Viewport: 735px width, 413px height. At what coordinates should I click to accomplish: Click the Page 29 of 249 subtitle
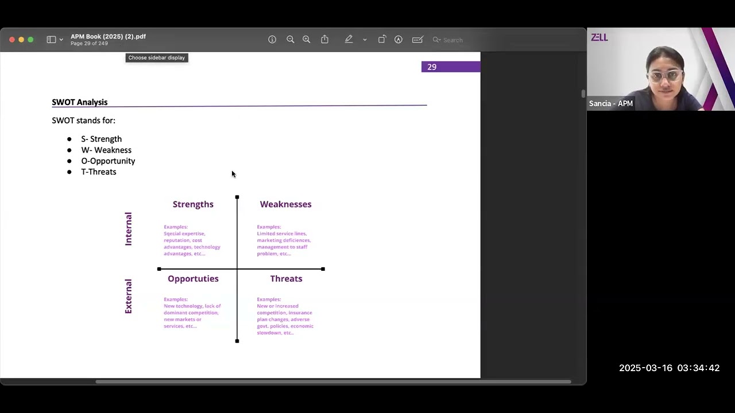point(89,44)
